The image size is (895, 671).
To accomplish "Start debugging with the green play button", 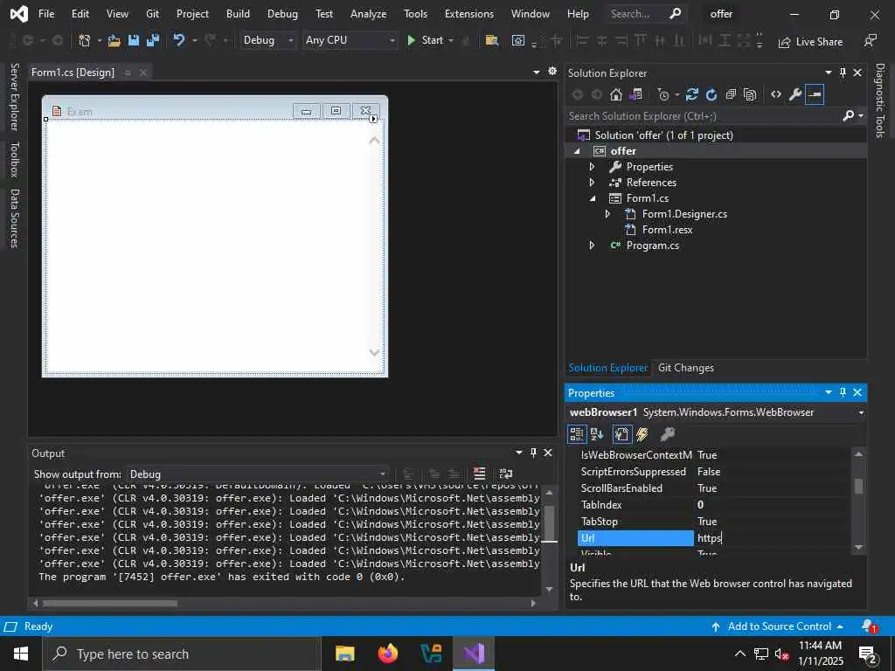I will tap(411, 40).
